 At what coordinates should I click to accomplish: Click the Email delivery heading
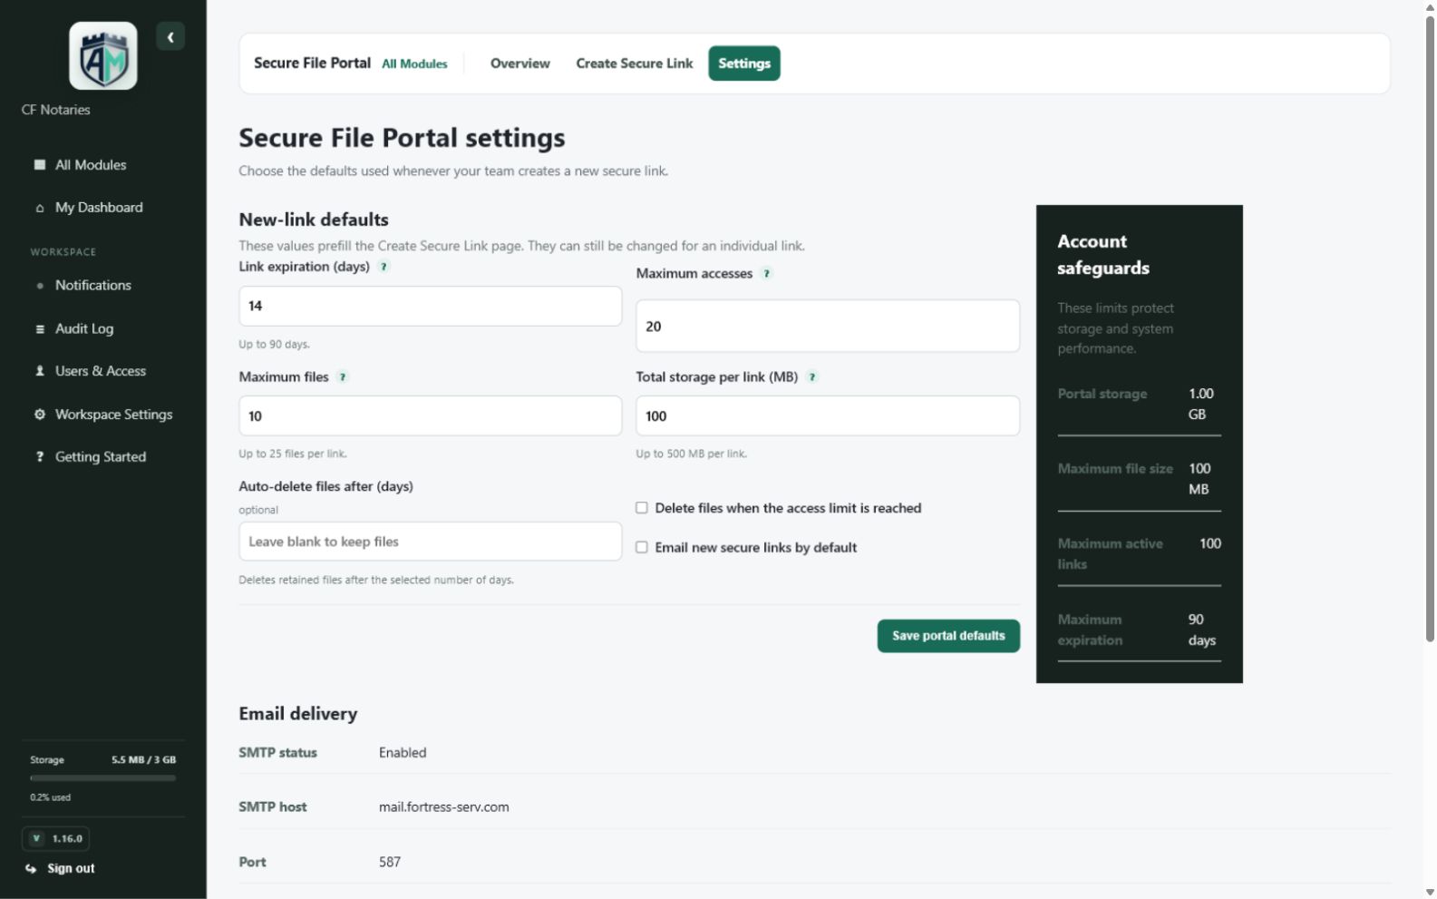click(x=298, y=714)
